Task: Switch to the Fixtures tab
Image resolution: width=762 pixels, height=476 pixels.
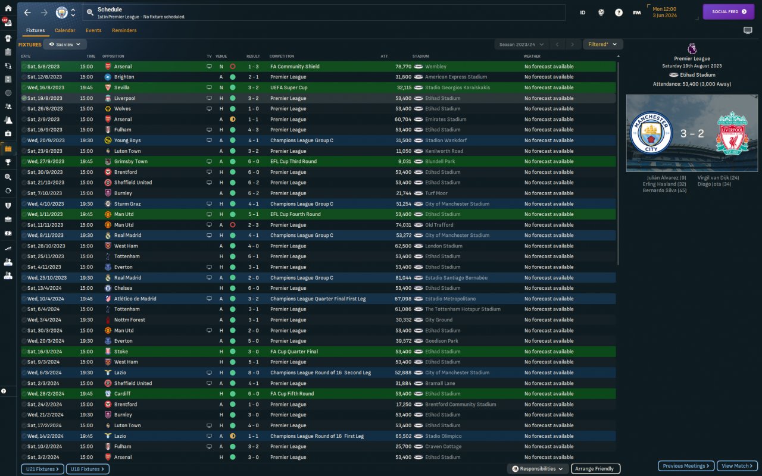Action: (x=35, y=30)
